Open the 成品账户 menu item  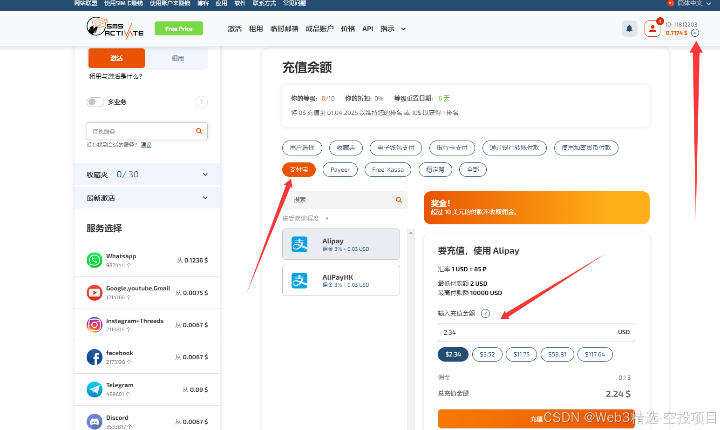(x=319, y=29)
